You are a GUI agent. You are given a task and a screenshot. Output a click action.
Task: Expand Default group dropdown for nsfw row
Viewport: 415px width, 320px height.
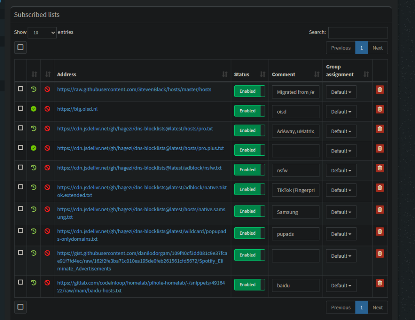coord(341,170)
